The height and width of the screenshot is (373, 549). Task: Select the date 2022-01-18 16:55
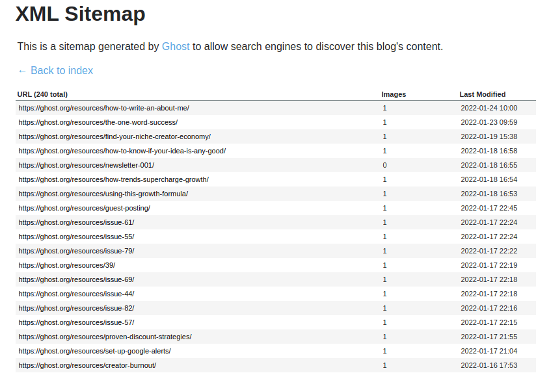pyautogui.click(x=489, y=165)
